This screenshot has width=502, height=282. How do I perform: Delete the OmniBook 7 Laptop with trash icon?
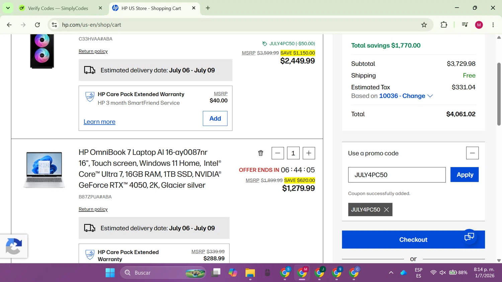click(261, 153)
